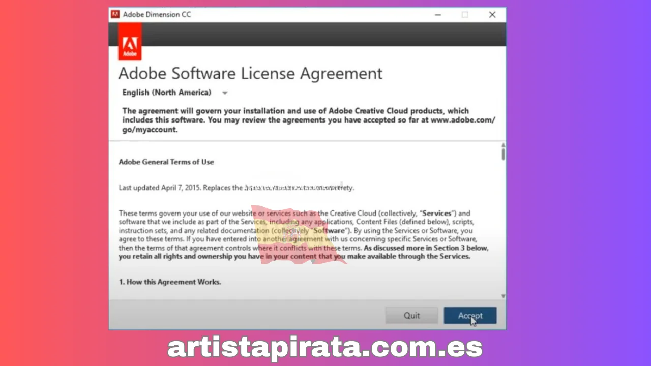Click the Accept button
The width and height of the screenshot is (651, 366).
tap(470, 316)
